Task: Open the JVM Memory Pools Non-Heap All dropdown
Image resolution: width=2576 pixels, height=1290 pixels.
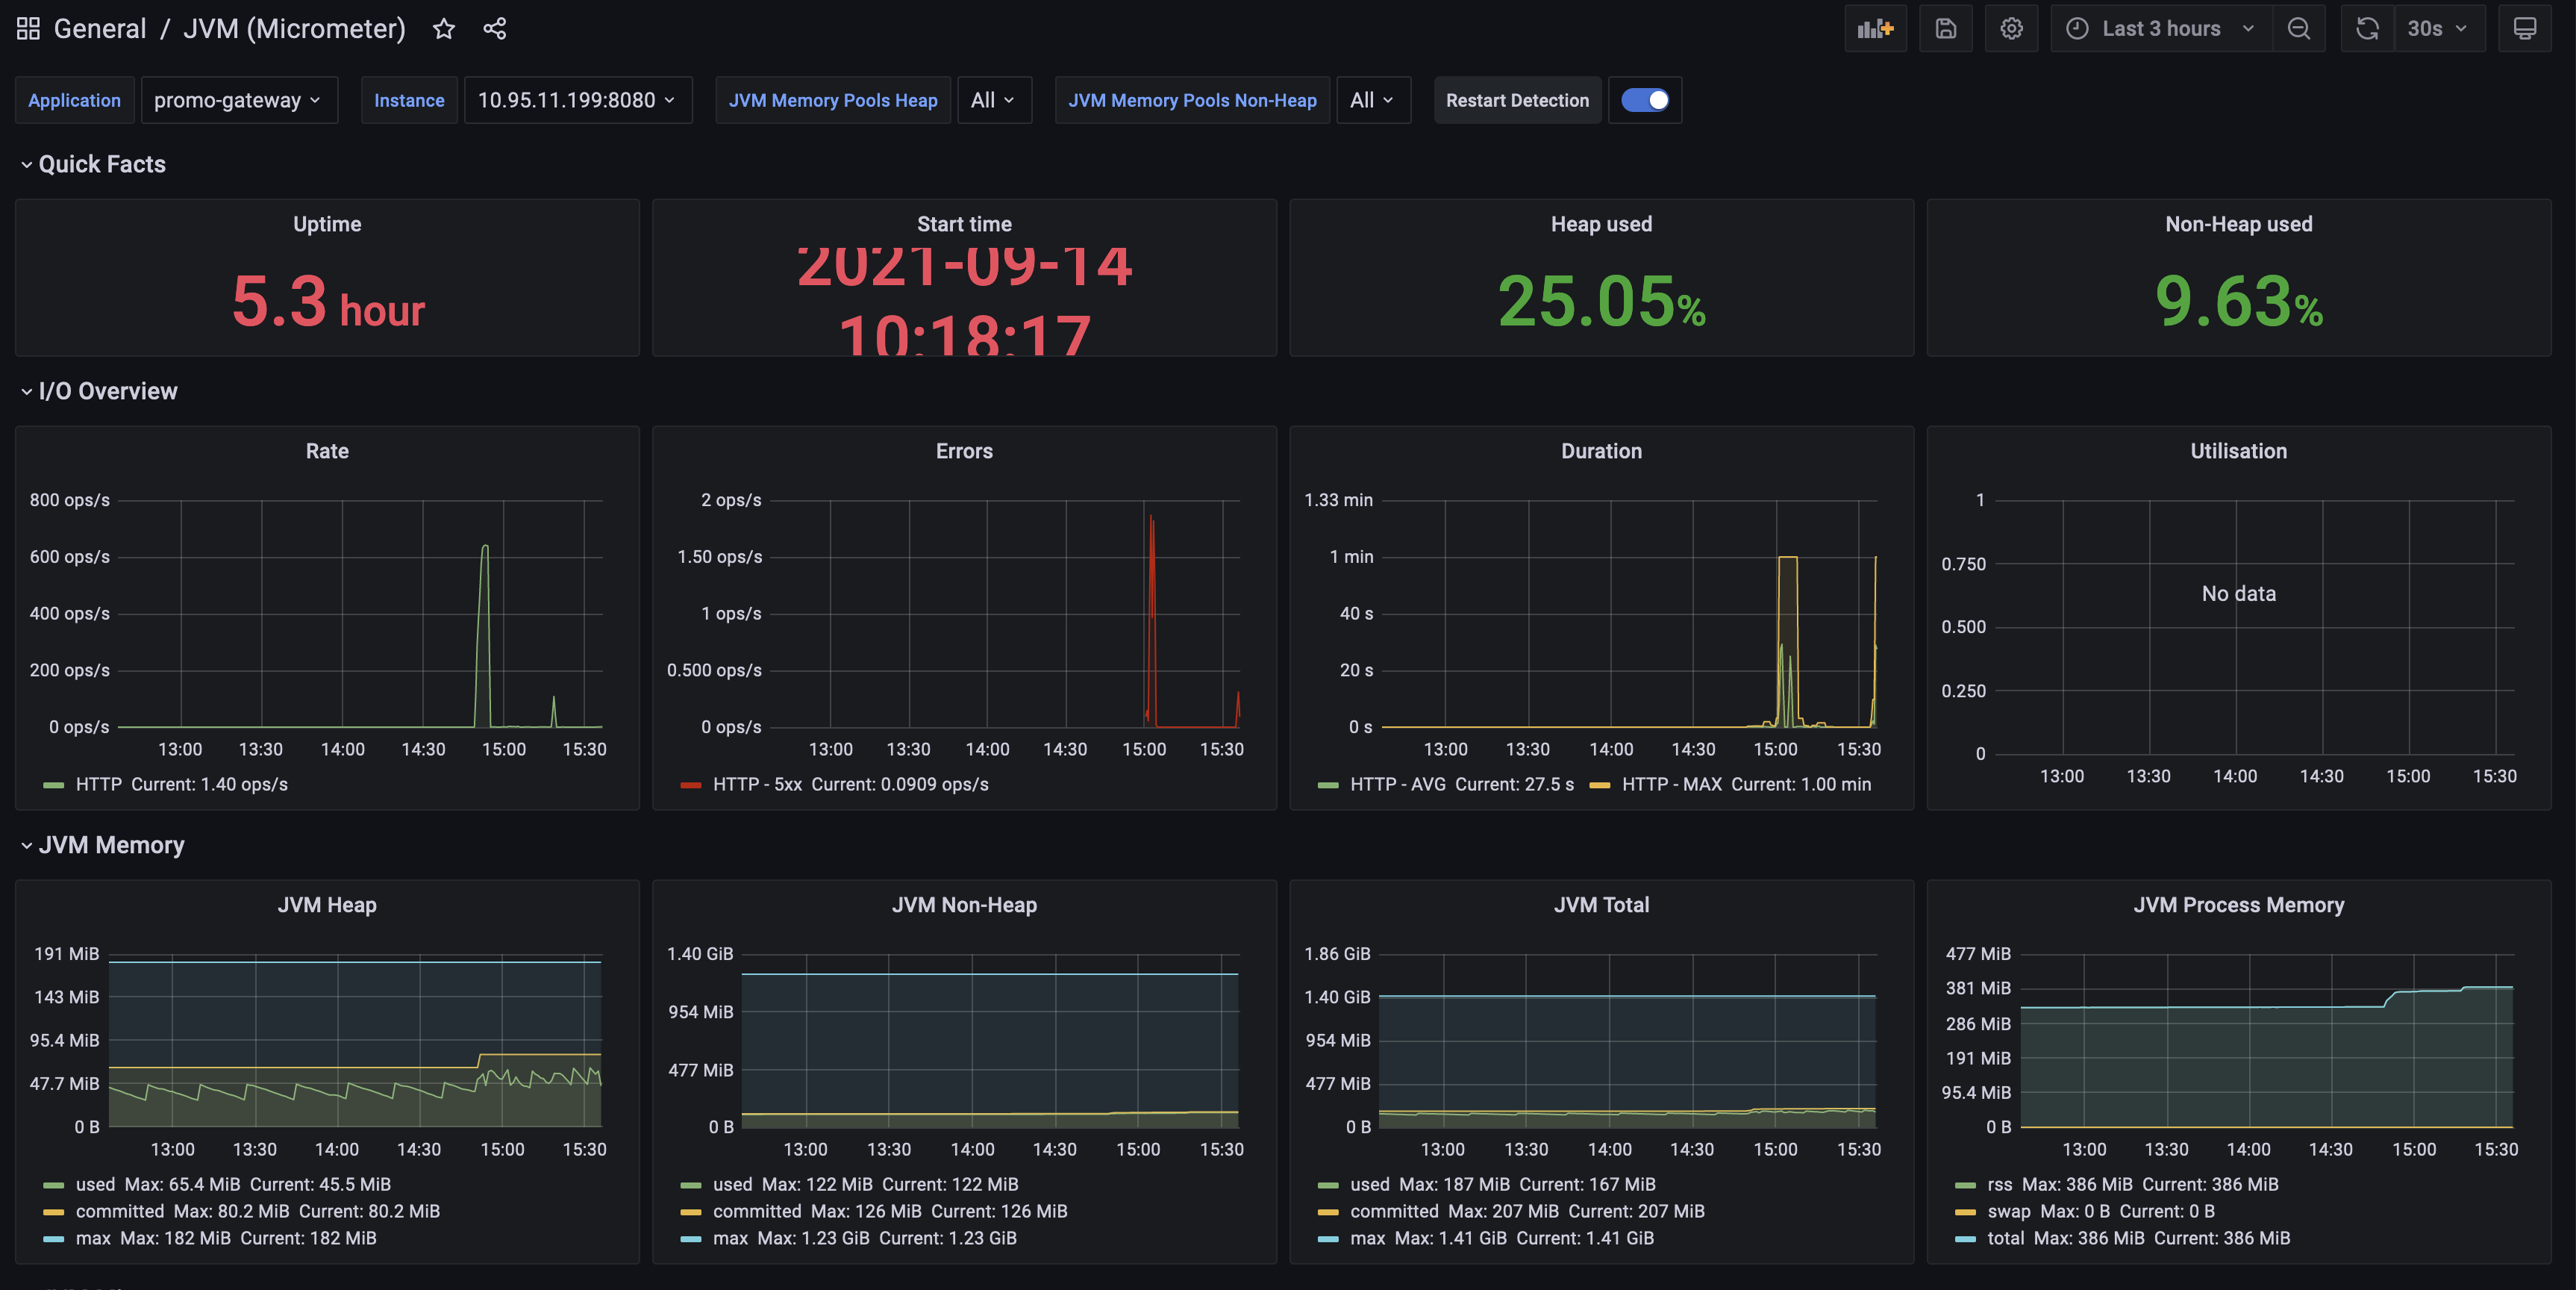Action: pos(1373,100)
